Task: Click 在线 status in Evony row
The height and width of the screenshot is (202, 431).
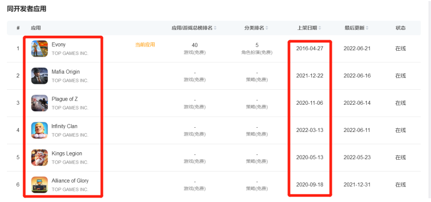Action: (x=401, y=49)
